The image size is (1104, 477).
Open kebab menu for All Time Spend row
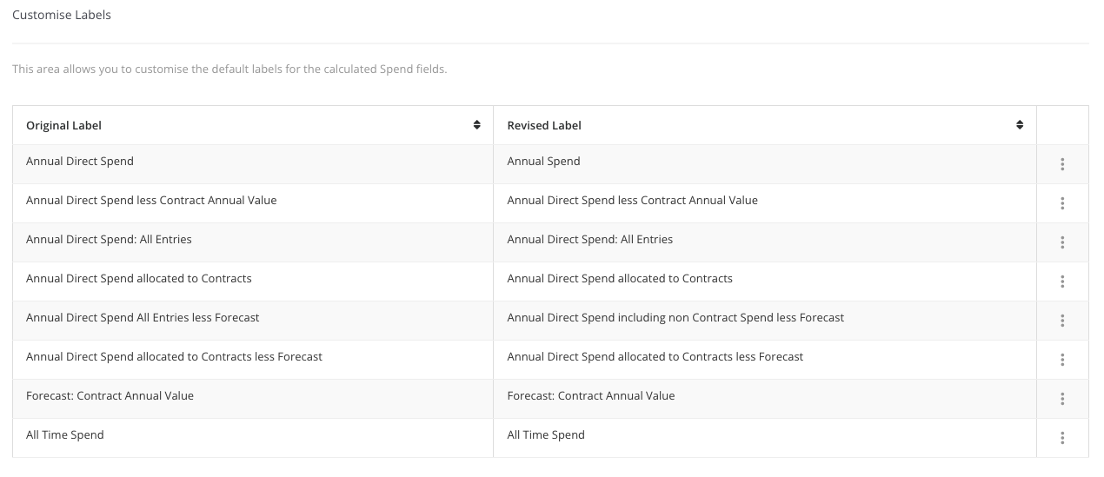tap(1062, 438)
